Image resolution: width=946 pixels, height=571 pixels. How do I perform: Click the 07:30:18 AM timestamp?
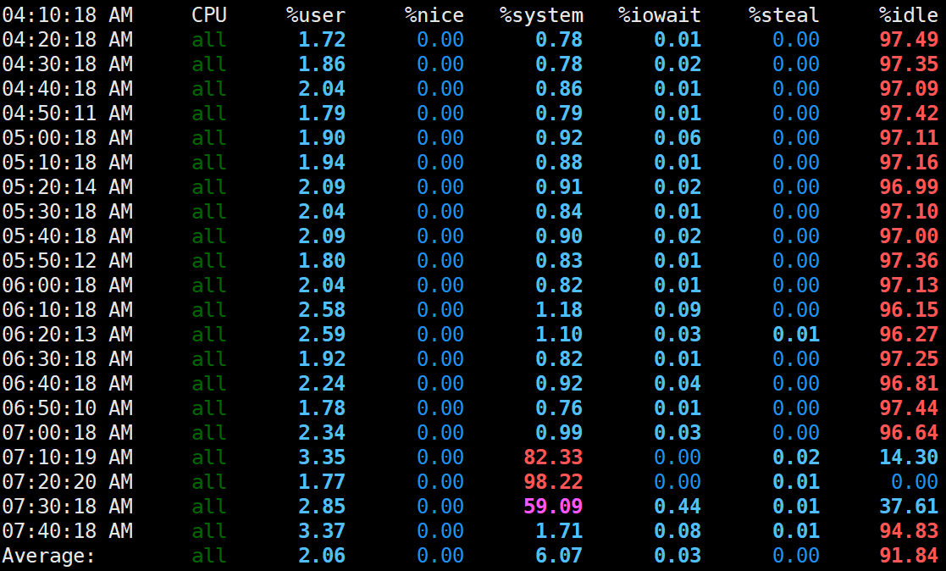click(x=68, y=507)
